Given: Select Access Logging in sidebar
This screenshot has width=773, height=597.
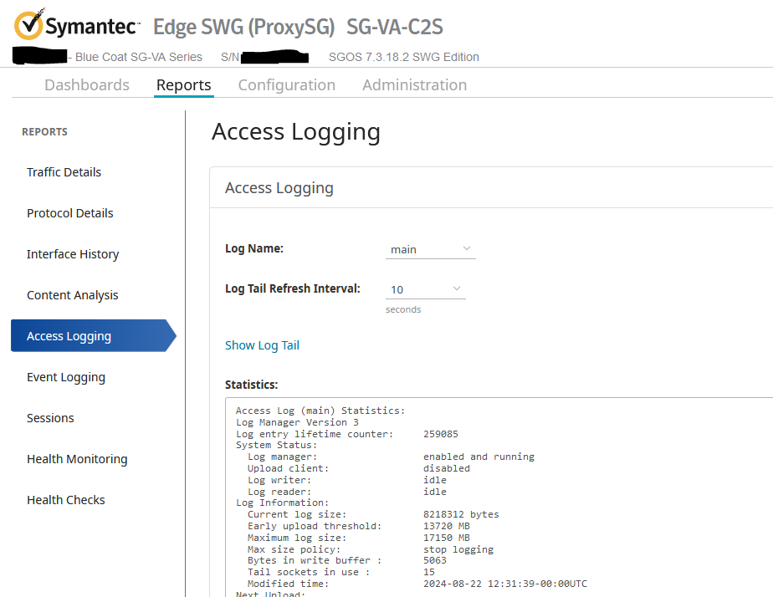Looking at the screenshot, I should [x=69, y=336].
